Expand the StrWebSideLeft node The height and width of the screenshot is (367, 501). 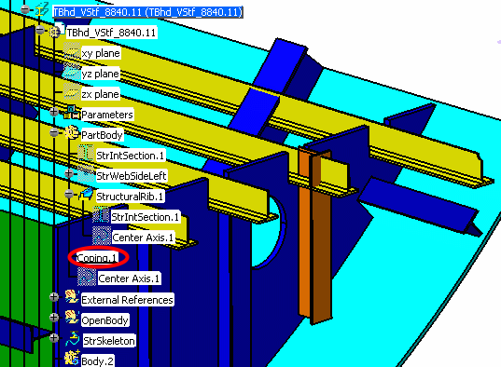[69, 173]
